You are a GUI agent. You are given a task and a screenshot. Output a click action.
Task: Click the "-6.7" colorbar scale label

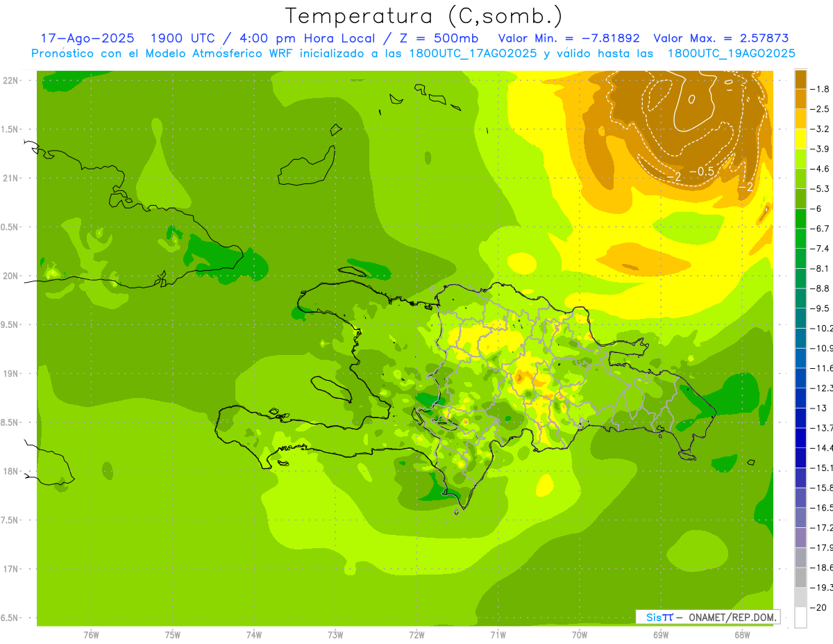coord(821,229)
